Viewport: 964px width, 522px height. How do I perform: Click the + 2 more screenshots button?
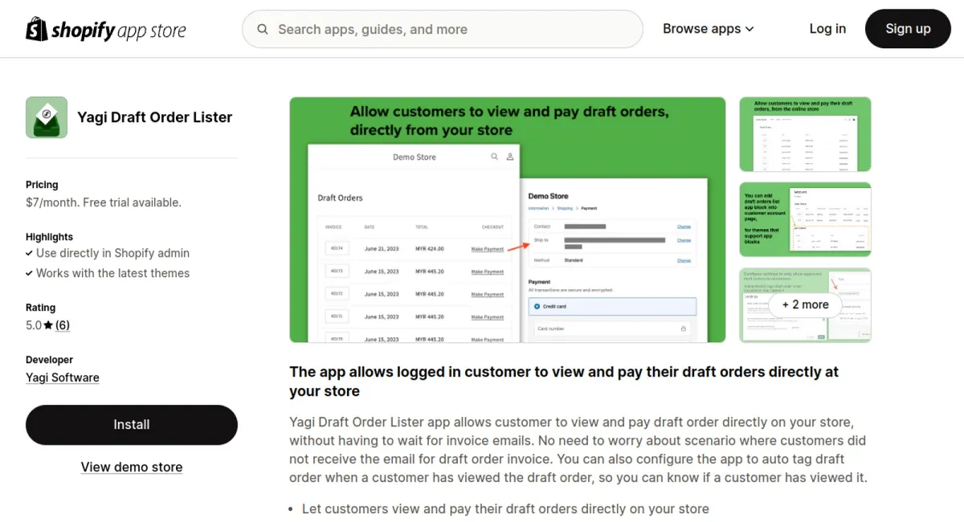805,305
